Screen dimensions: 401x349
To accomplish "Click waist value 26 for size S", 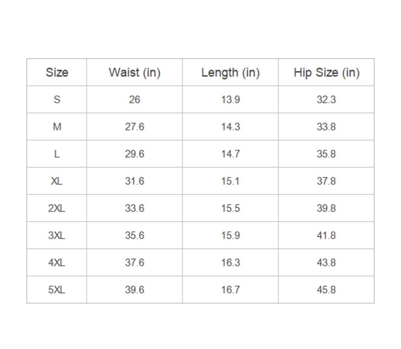I will click(135, 100).
